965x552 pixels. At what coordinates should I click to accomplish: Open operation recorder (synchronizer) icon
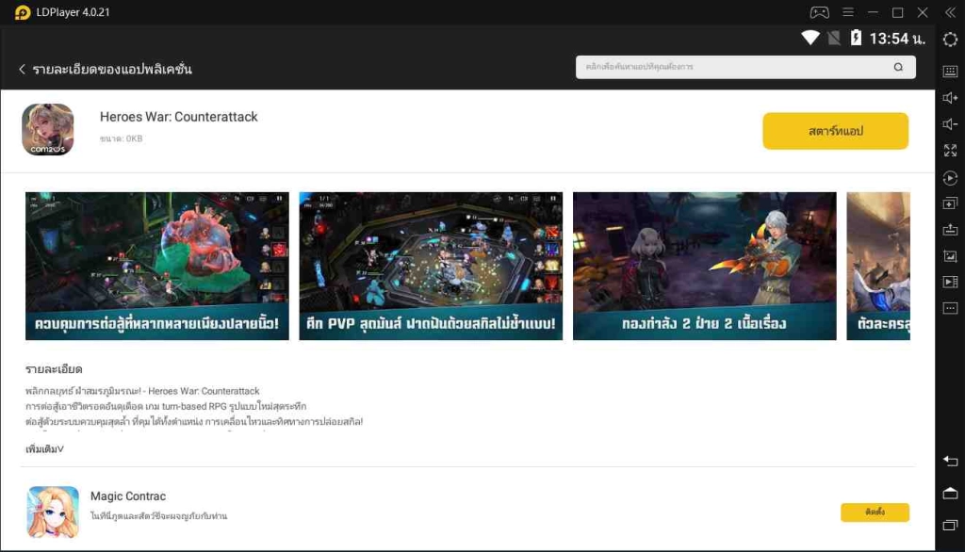pyautogui.click(x=950, y=178)
